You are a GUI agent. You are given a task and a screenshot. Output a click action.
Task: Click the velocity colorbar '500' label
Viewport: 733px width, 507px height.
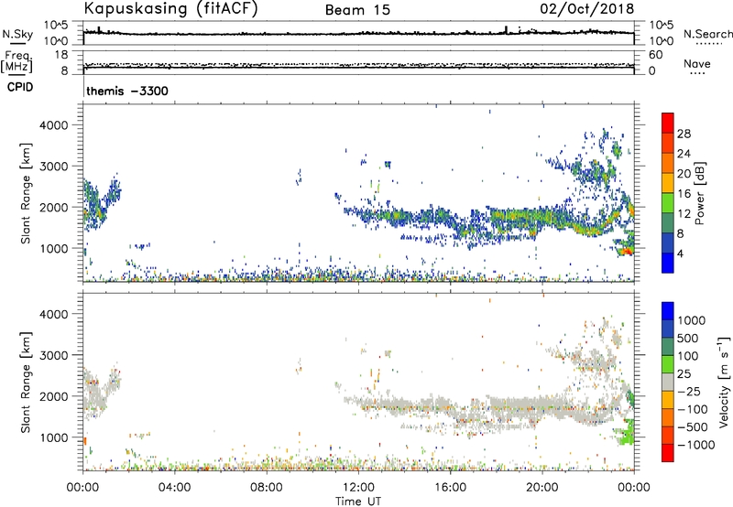[688, 338]
